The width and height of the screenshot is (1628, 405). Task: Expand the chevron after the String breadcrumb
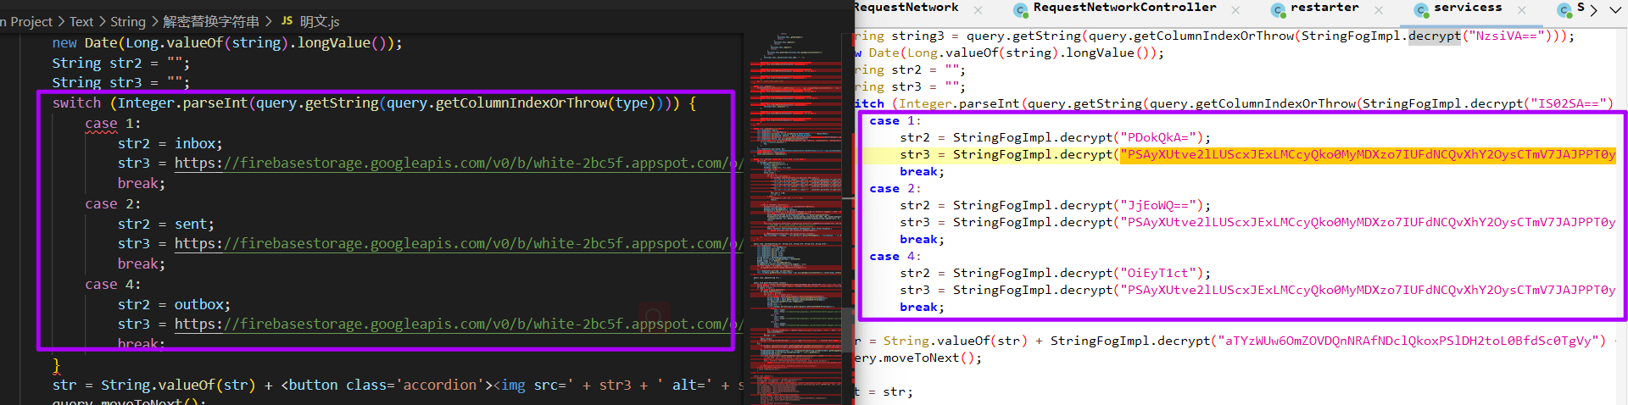click(x=154, y=21)
